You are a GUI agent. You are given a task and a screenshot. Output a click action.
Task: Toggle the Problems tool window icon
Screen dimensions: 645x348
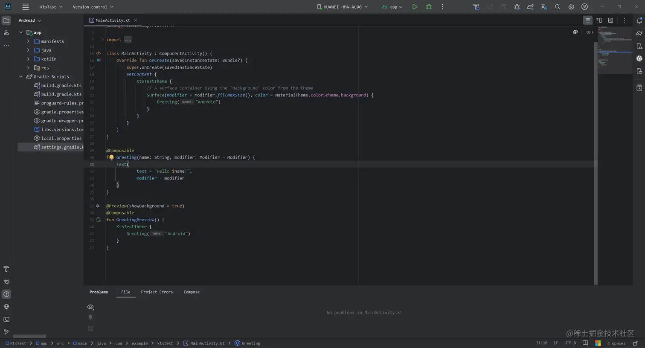click(6, 294)
